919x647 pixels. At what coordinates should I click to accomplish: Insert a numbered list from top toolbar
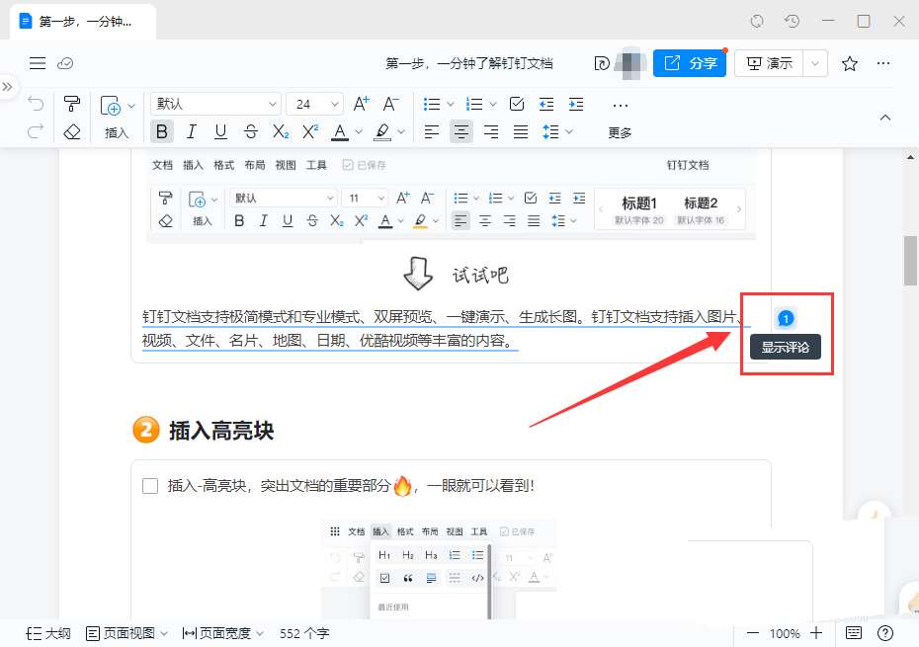pos(474,105)
